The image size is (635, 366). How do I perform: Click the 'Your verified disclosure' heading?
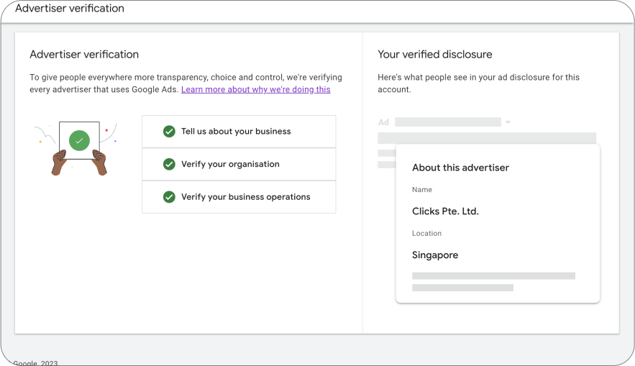(x=434, y=55)
